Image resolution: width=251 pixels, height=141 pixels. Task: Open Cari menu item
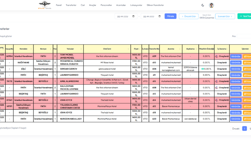[83, 5]
